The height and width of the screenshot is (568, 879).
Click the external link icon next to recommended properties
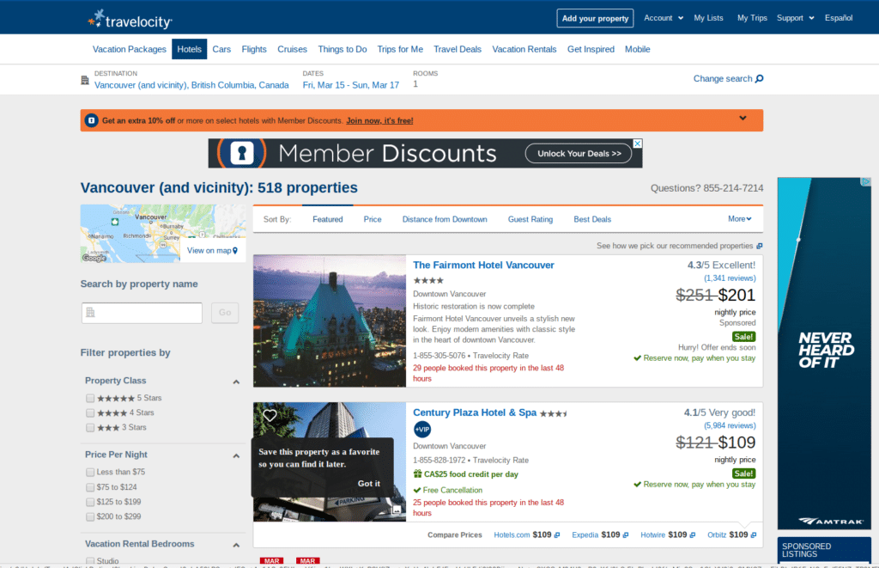pos(759,246)
